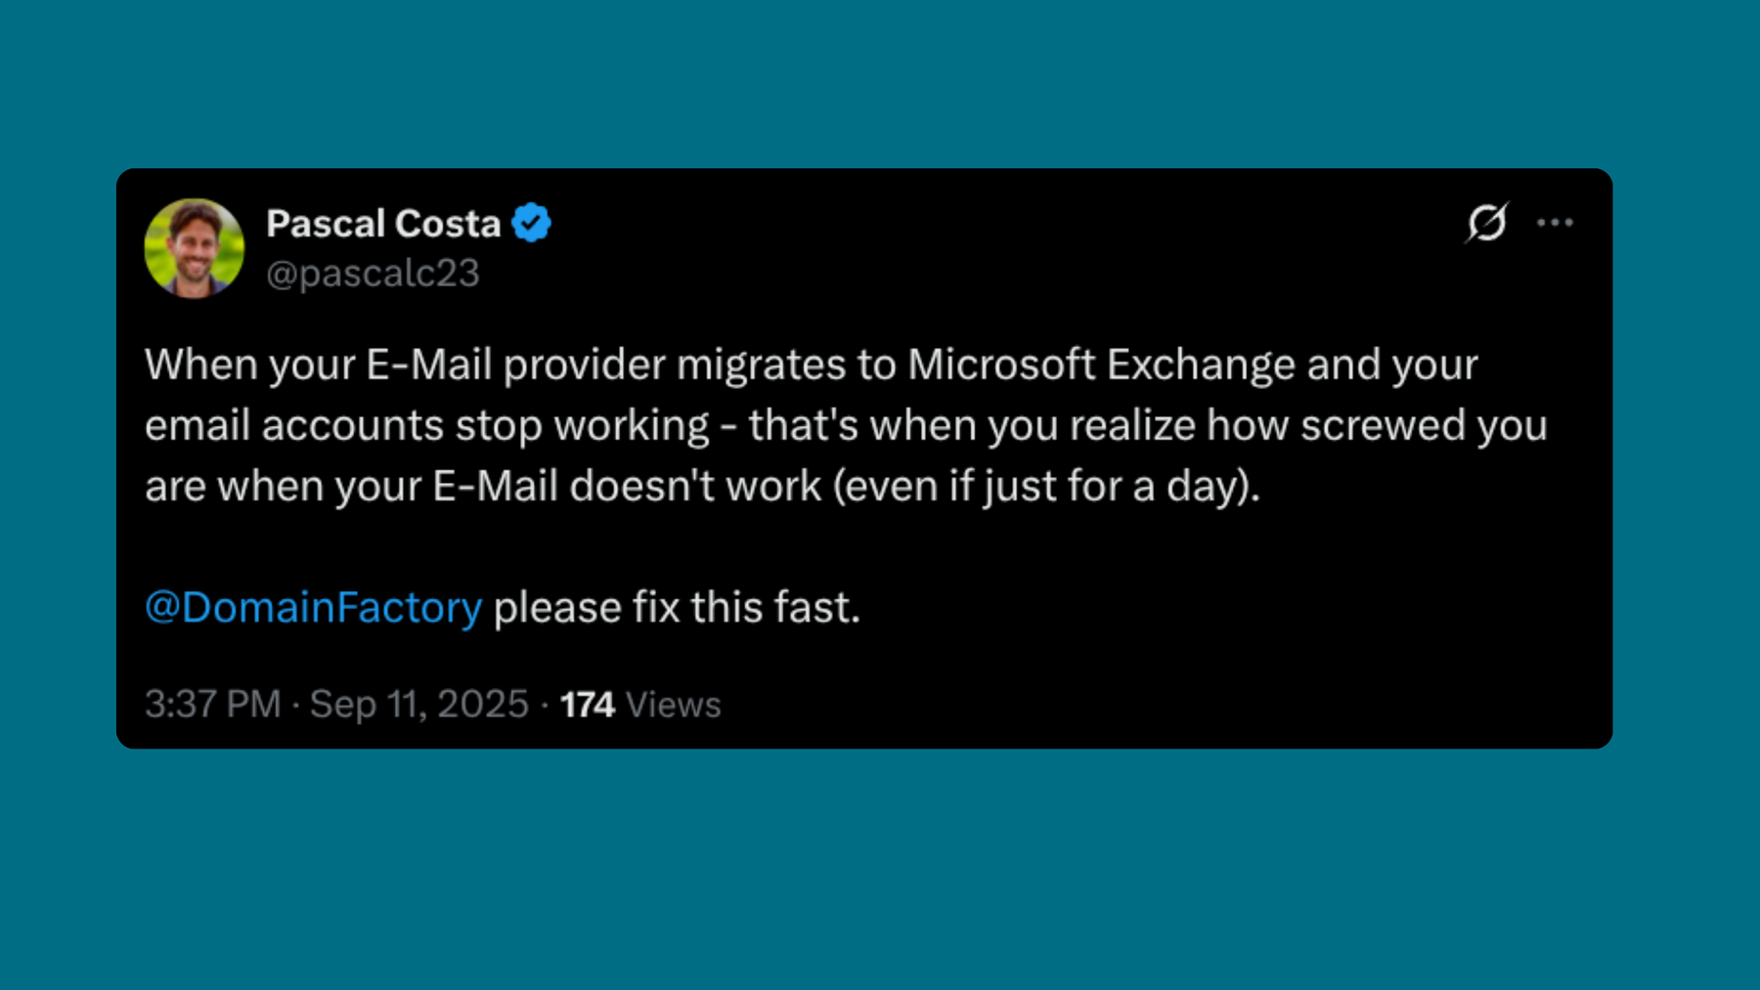This screenshot has height=990, width=1760.
Task: Open Pascal Costa's profile photo
Action: tap(194, 248)
